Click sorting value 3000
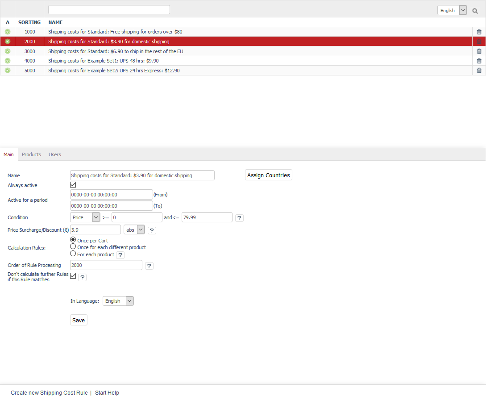486x400 pixels. [x=30, y=51]
